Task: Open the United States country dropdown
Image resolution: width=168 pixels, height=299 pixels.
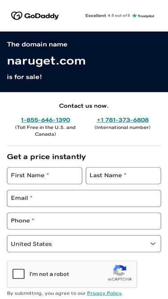Action: [84, 244]
